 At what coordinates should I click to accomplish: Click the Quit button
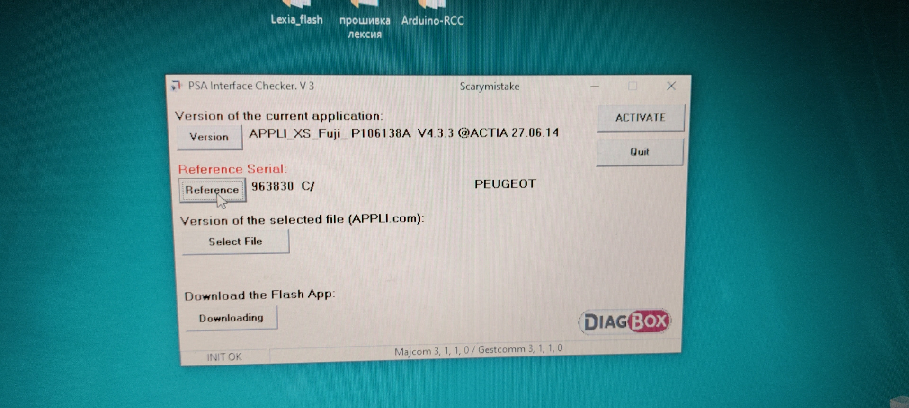click(640, 152)
